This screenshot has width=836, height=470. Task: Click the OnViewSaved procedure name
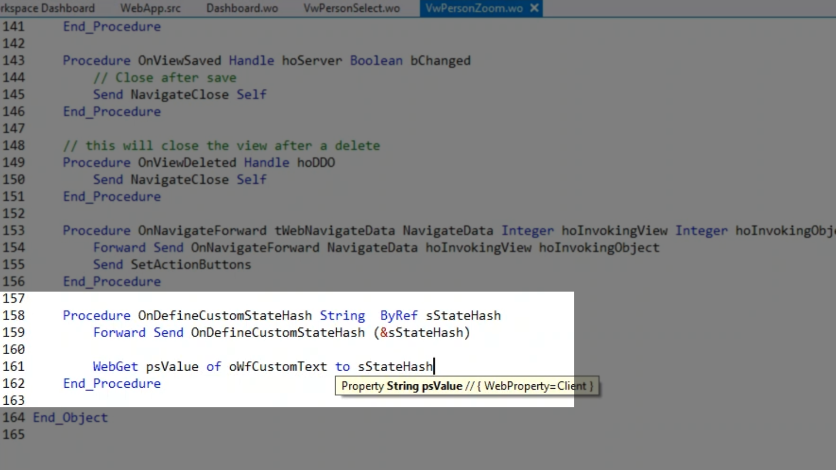179,60
